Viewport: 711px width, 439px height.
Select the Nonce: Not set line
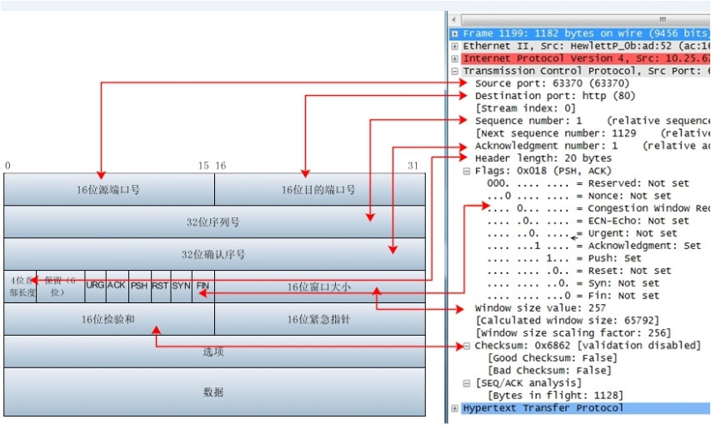579,196
